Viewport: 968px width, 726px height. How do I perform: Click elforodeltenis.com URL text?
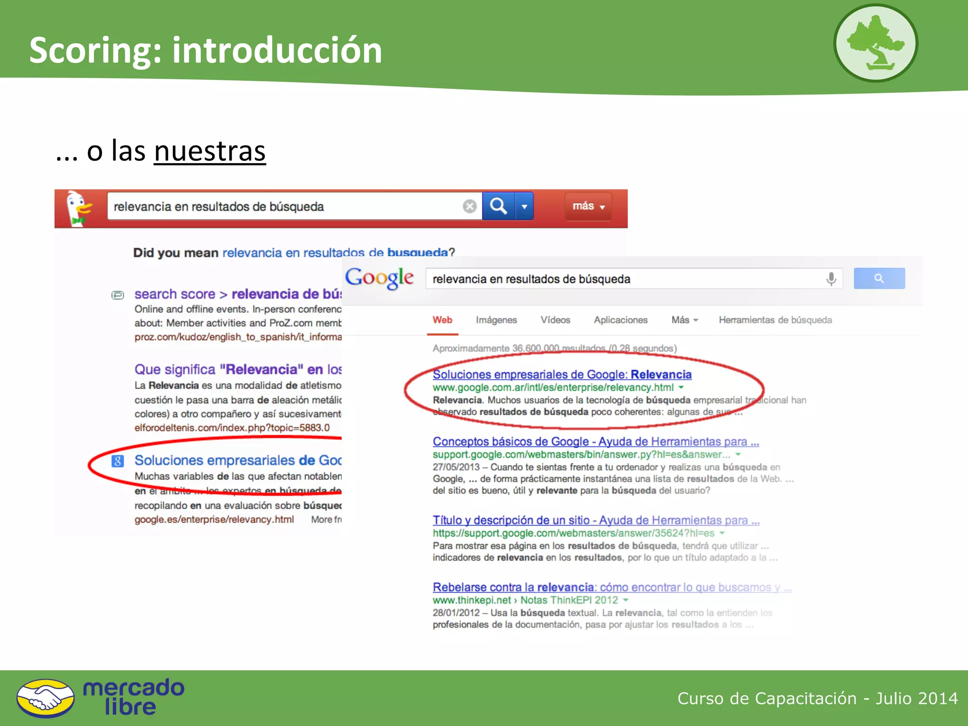(x=232, y=428)
